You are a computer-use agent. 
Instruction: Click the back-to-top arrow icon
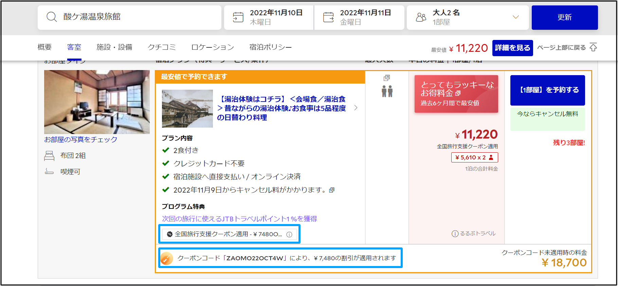[x=593, y=47]
